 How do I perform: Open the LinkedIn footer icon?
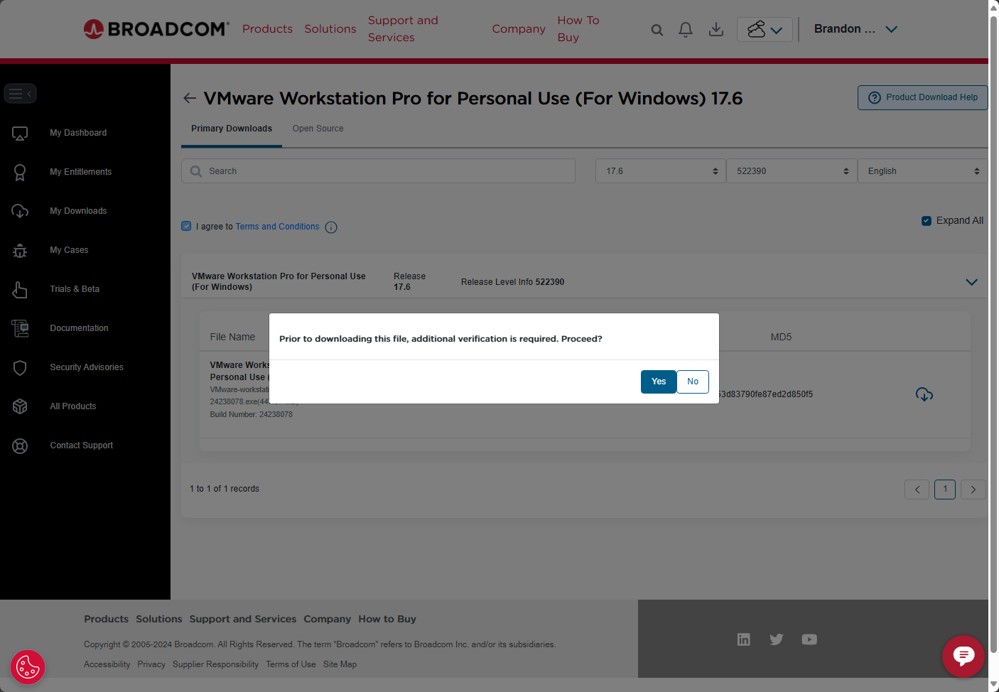pos(744,639)
